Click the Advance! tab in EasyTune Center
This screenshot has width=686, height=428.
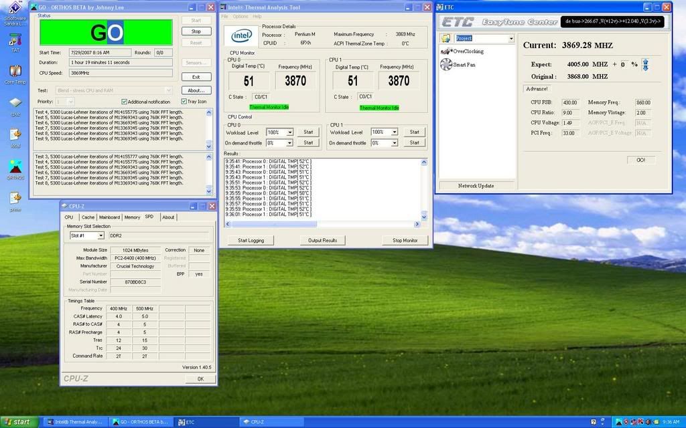click(x=537, y=89)
